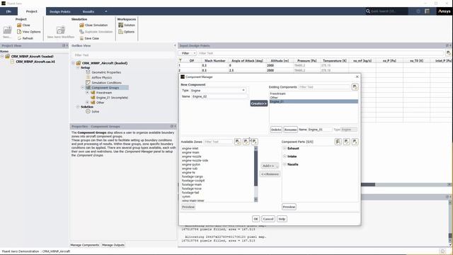Image resolution: width=453 pixels, height=255 pixels.
Task: Expand the Freestream node in outline
Action: [x=87, y=93]
